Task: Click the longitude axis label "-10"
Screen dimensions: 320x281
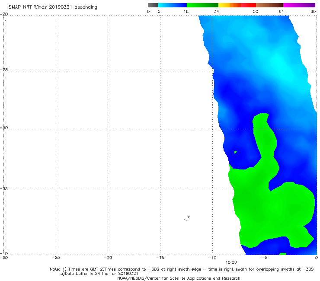Action: pyautogui.click(x=212, y=258)
